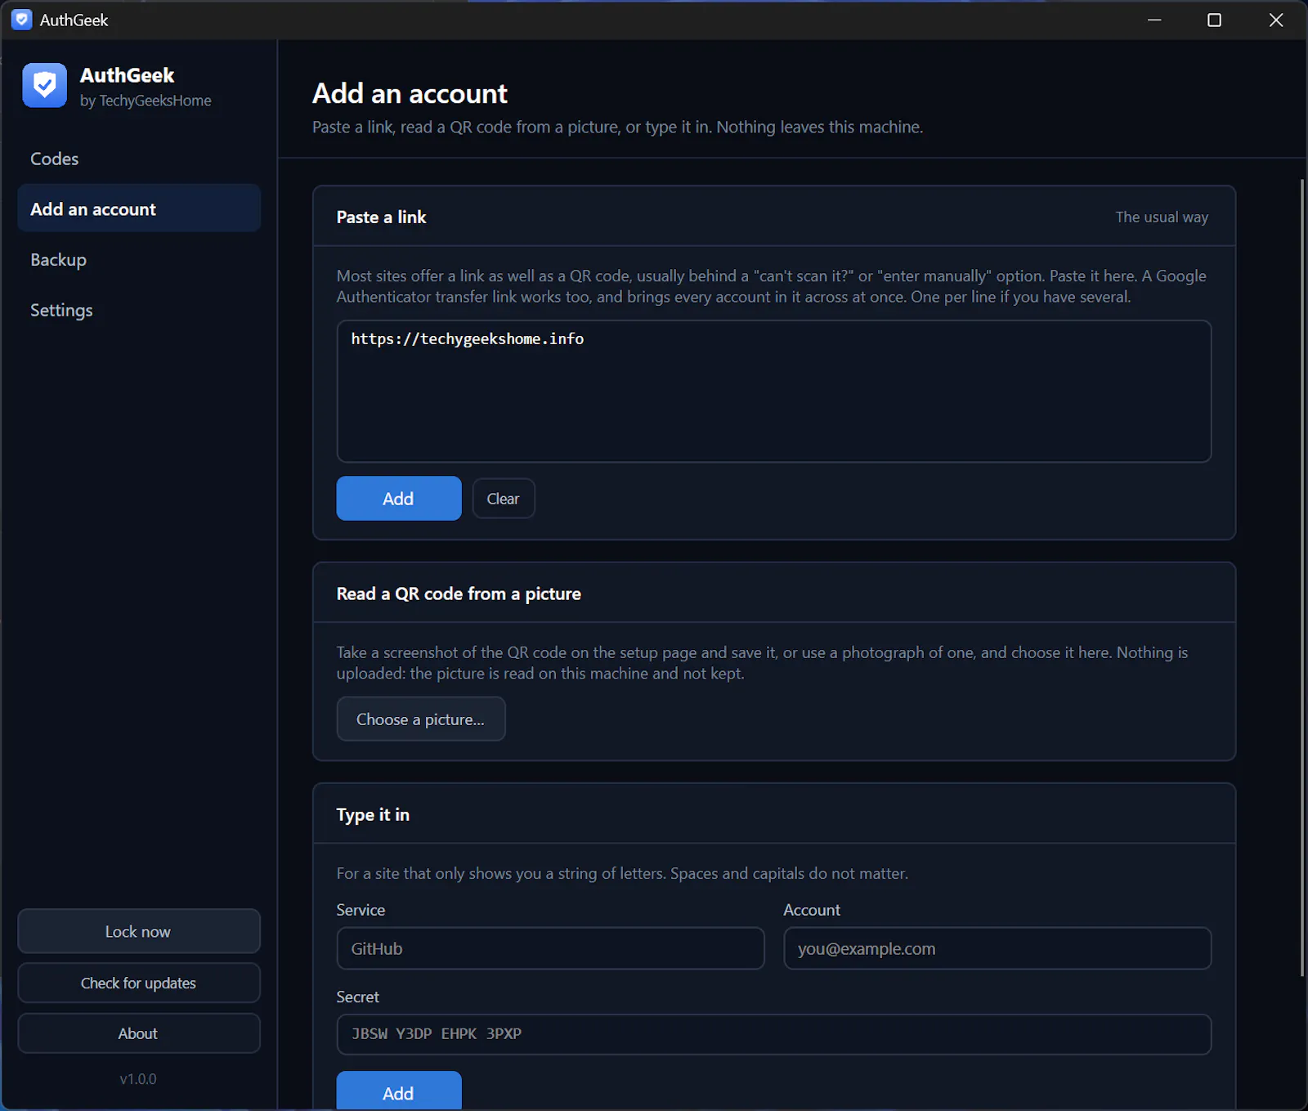Clear the pasted link text
This screenshot has height=1111, width=1308.
(x=504, y=499)
